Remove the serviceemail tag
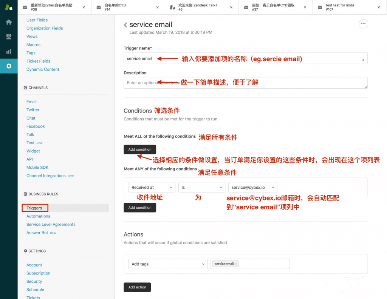Image resolution: width=387 pixels, height=299 pixels. pyautogui.click(x=236, y=264)
